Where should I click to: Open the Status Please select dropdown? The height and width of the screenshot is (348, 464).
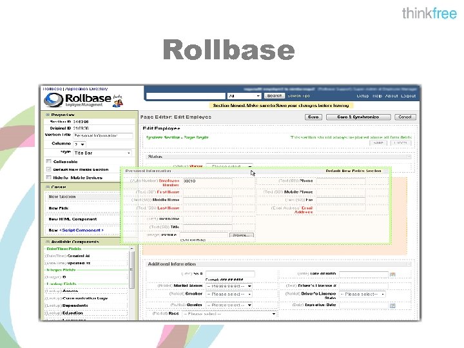(x=229, y=166)
